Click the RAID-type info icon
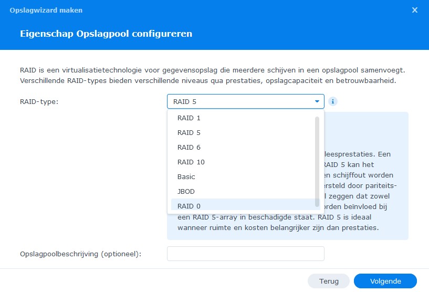Screen dimensions: 429x292 tap(333, 101)
